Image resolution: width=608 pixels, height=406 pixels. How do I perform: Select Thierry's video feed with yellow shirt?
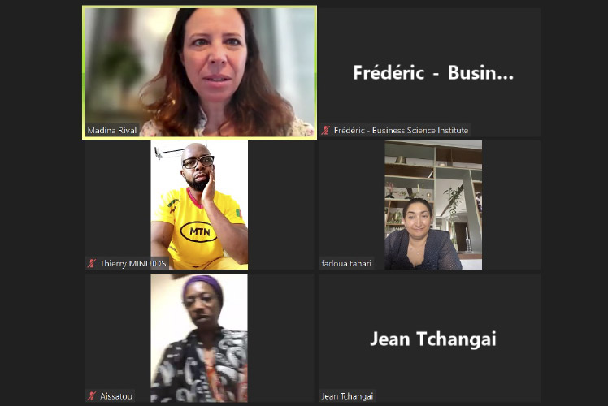[x=199, y=205]
